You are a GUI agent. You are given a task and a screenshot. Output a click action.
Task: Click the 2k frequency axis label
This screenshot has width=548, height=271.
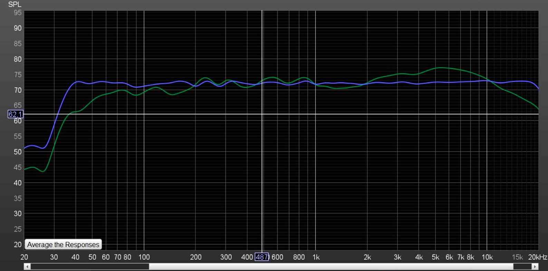[x=367, y=257]
